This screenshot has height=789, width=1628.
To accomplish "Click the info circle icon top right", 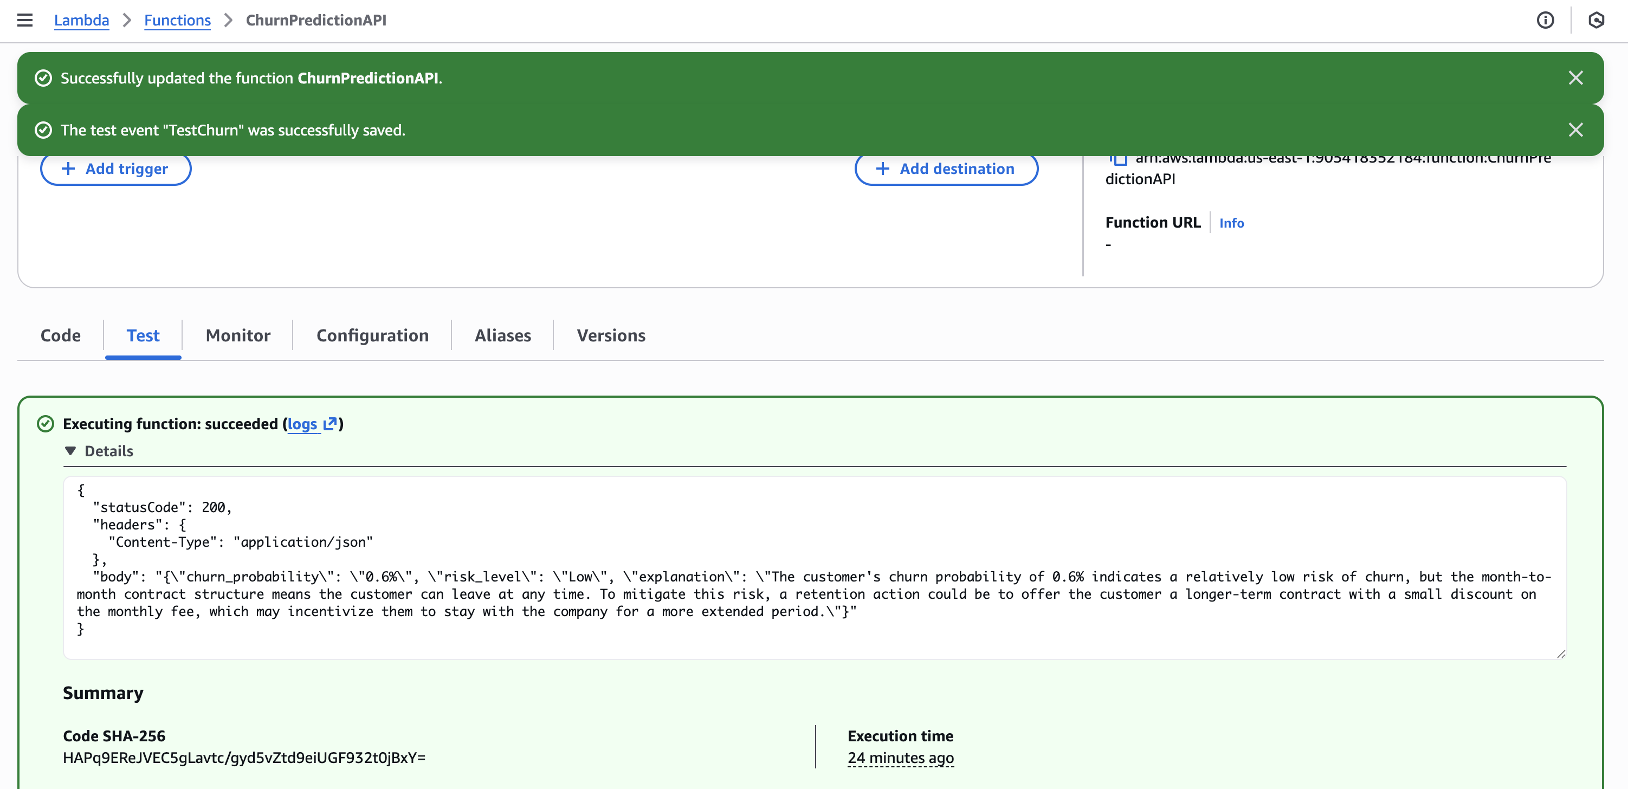I will (x=1545, y=20).
